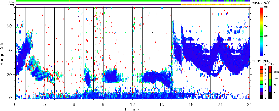279x111 pixels.
Task: Select x-axis tick label '24'
Action: click(x=250, y=104)
